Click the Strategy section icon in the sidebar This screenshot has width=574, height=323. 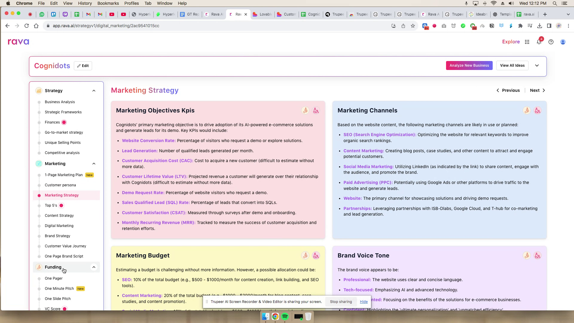click(39, 90)
